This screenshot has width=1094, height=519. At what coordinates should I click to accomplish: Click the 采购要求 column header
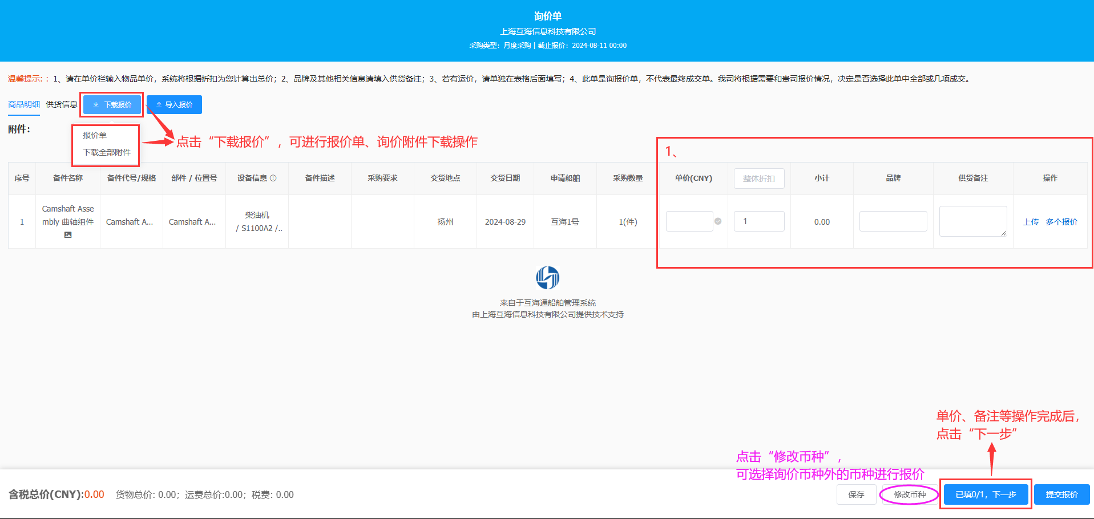pos(382,178)
